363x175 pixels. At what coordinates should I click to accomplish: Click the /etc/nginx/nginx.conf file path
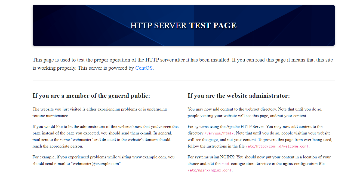(x=210, y=170)
